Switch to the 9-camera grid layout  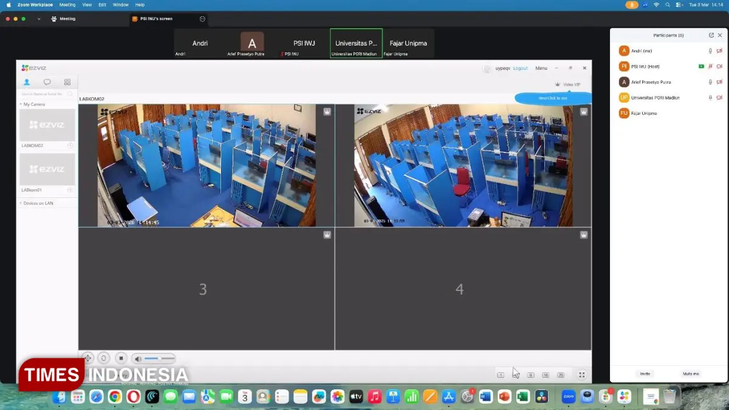point(530,375)
